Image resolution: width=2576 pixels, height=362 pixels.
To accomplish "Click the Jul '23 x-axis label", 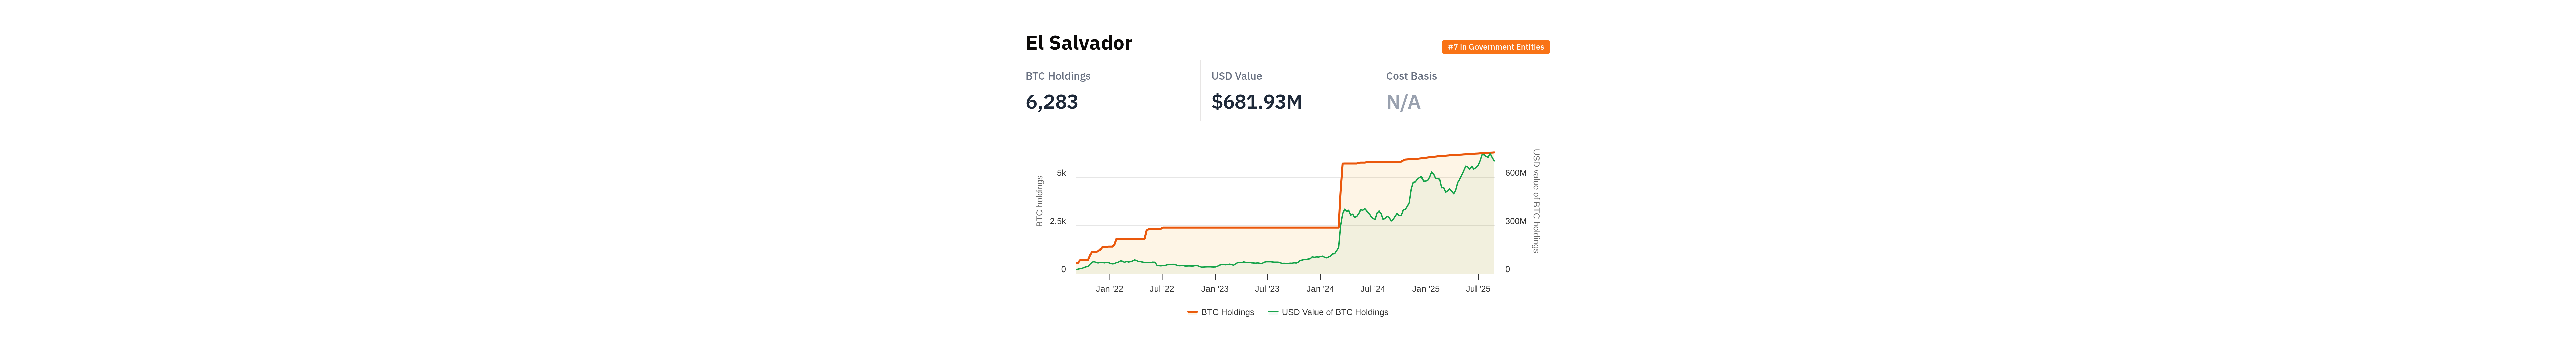I will [x=1267, y=289].
